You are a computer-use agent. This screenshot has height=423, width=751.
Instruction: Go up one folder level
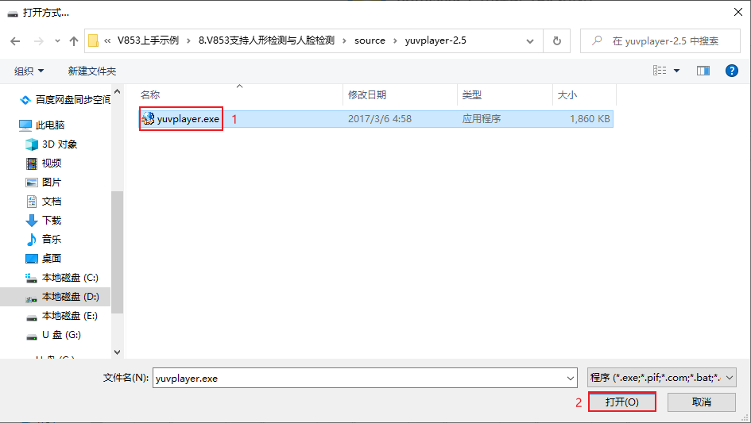(74, 41)
